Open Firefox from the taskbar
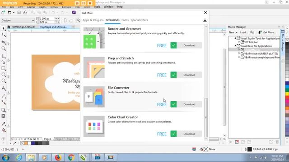Image resolution: width=289 pixels, height=162 pixels. tap(58, 157)
